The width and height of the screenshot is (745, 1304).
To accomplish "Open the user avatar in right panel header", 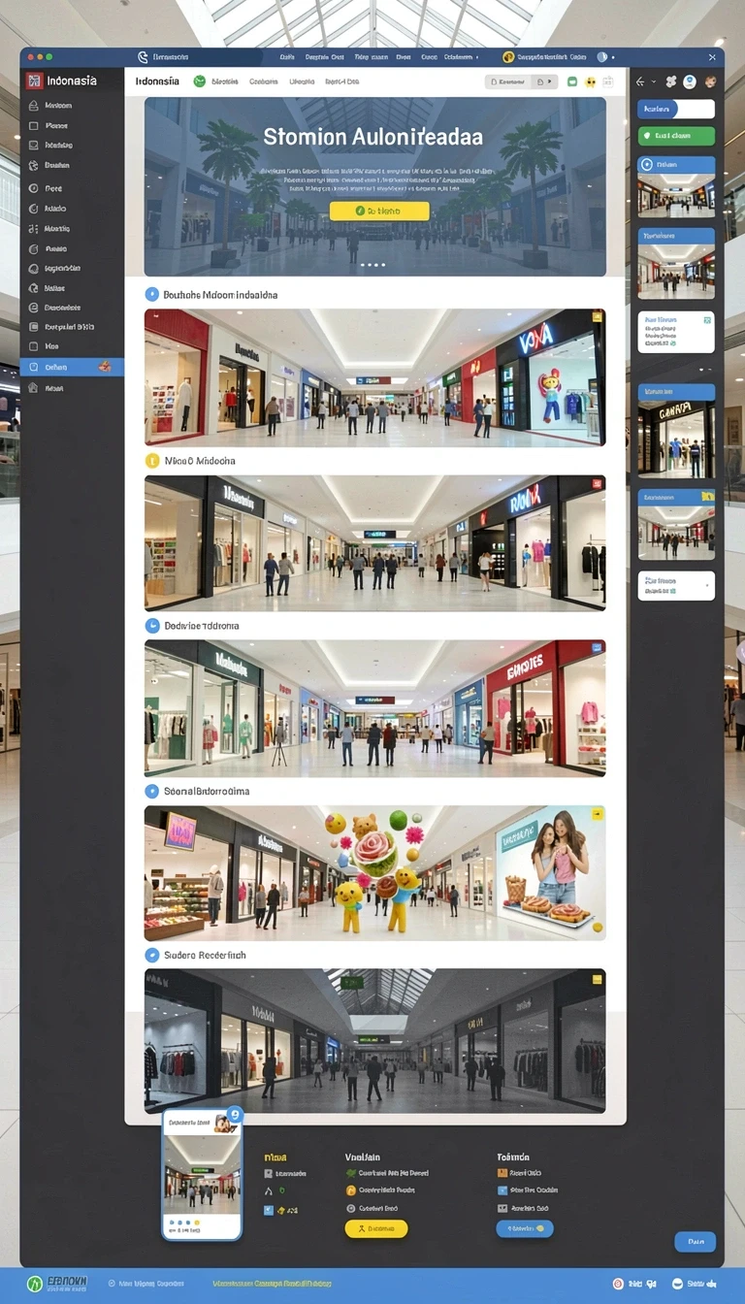I will 711,82.
